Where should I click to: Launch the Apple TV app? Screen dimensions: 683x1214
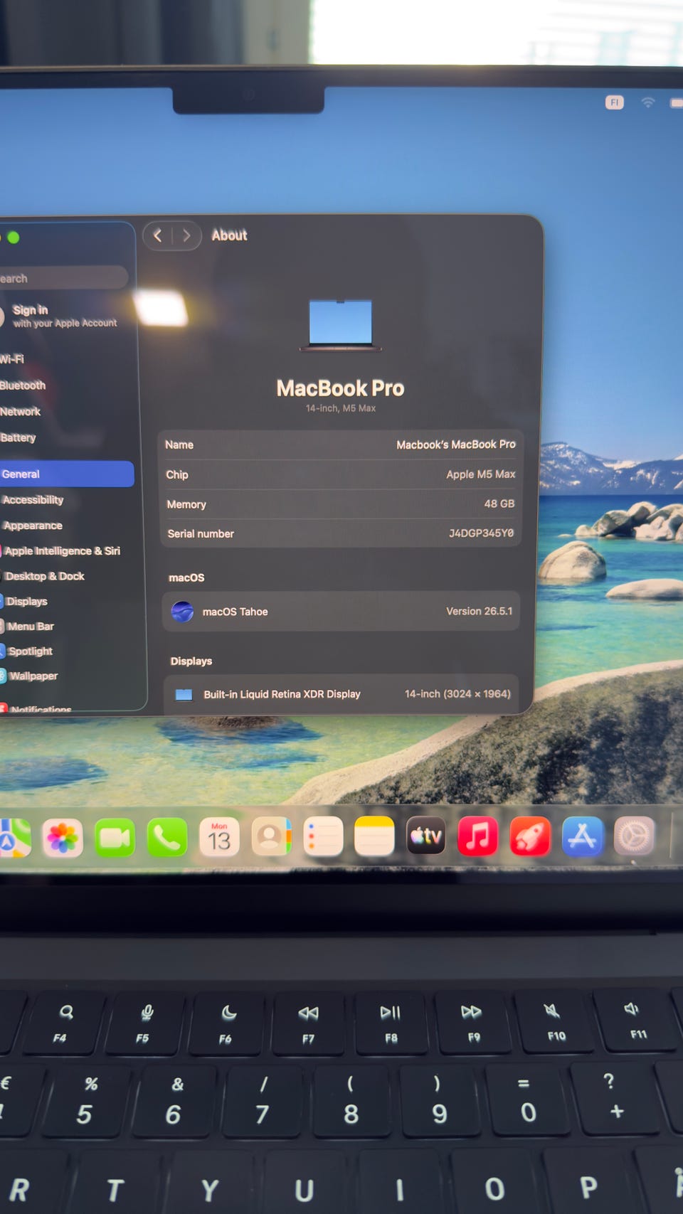[x=426, y=836]
